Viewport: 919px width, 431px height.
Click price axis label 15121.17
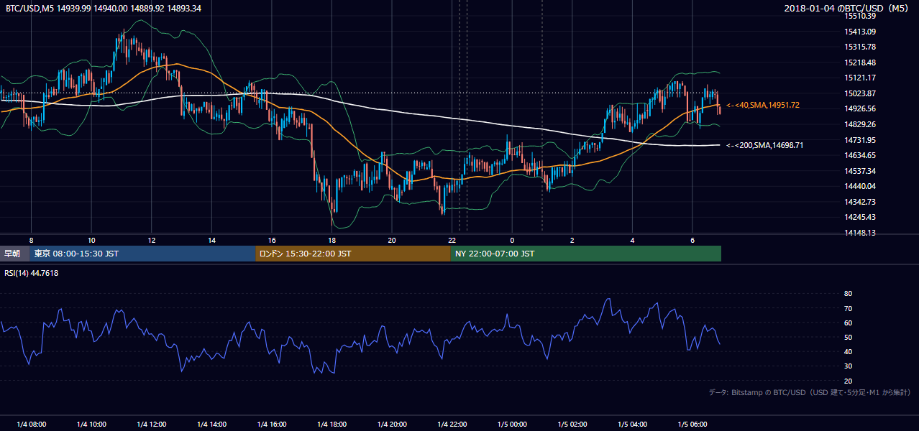coord(860,78)
